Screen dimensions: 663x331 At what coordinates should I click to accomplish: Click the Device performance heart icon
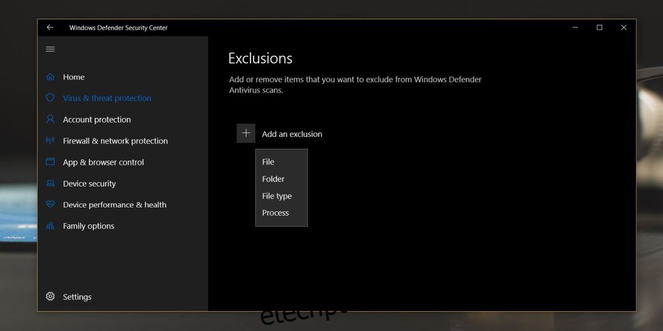tap(50, 205)
